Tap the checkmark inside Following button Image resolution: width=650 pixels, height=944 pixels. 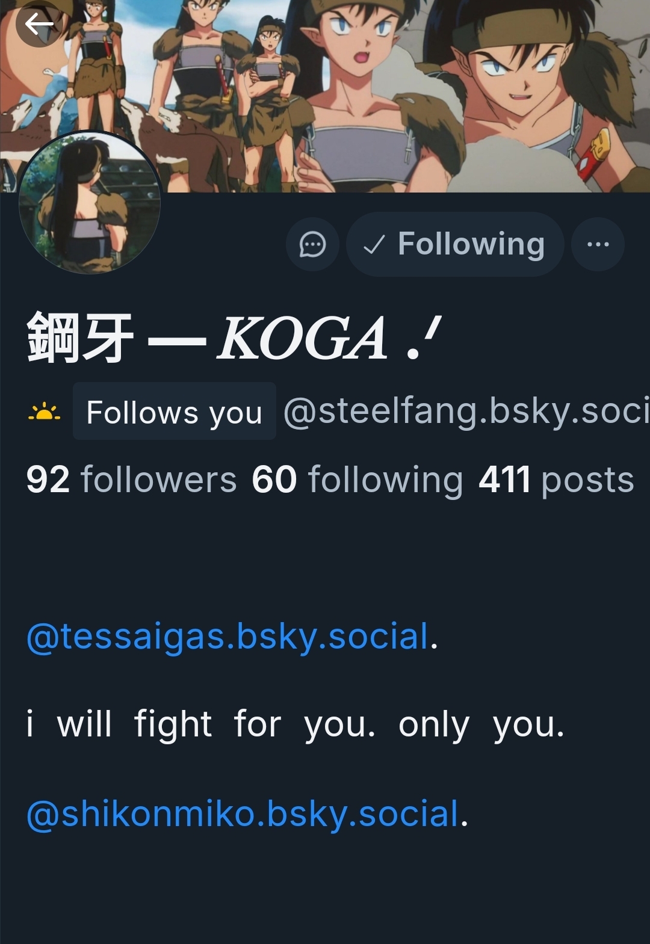pos(374,245)
